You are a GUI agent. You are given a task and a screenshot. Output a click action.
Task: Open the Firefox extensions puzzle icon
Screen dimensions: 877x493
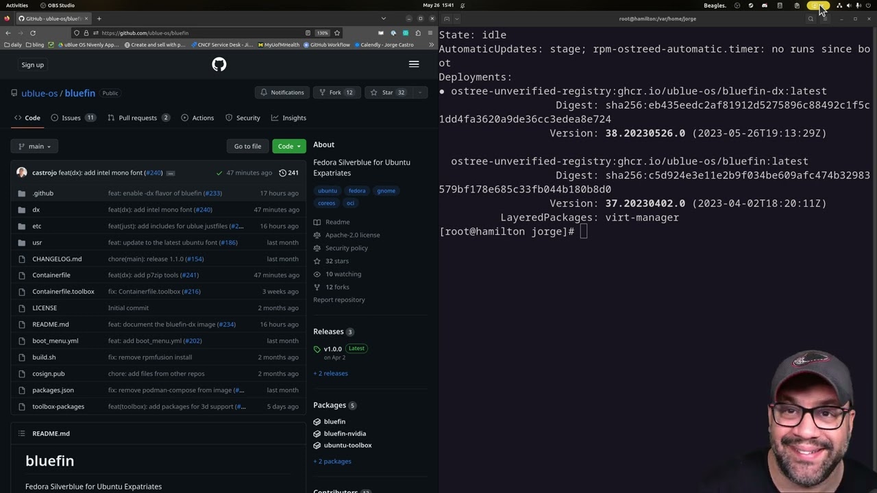(x=418, y=33)
